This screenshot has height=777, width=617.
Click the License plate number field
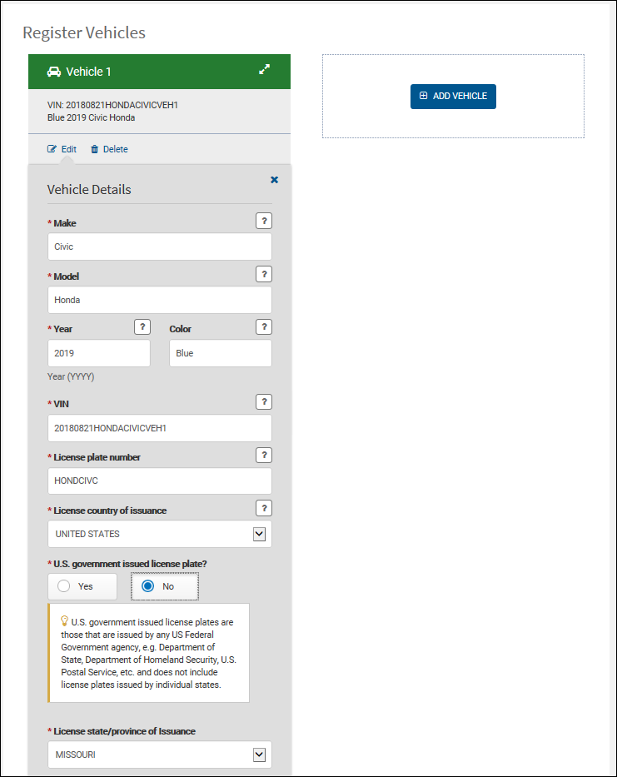pos(160,481)
